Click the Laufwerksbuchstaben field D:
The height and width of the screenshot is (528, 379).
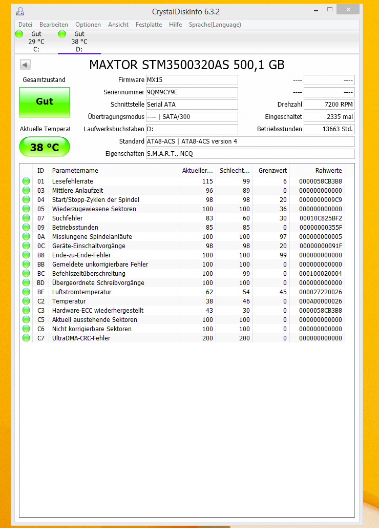tap(192, 129)
